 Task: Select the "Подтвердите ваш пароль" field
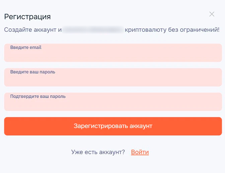[113, 104]
